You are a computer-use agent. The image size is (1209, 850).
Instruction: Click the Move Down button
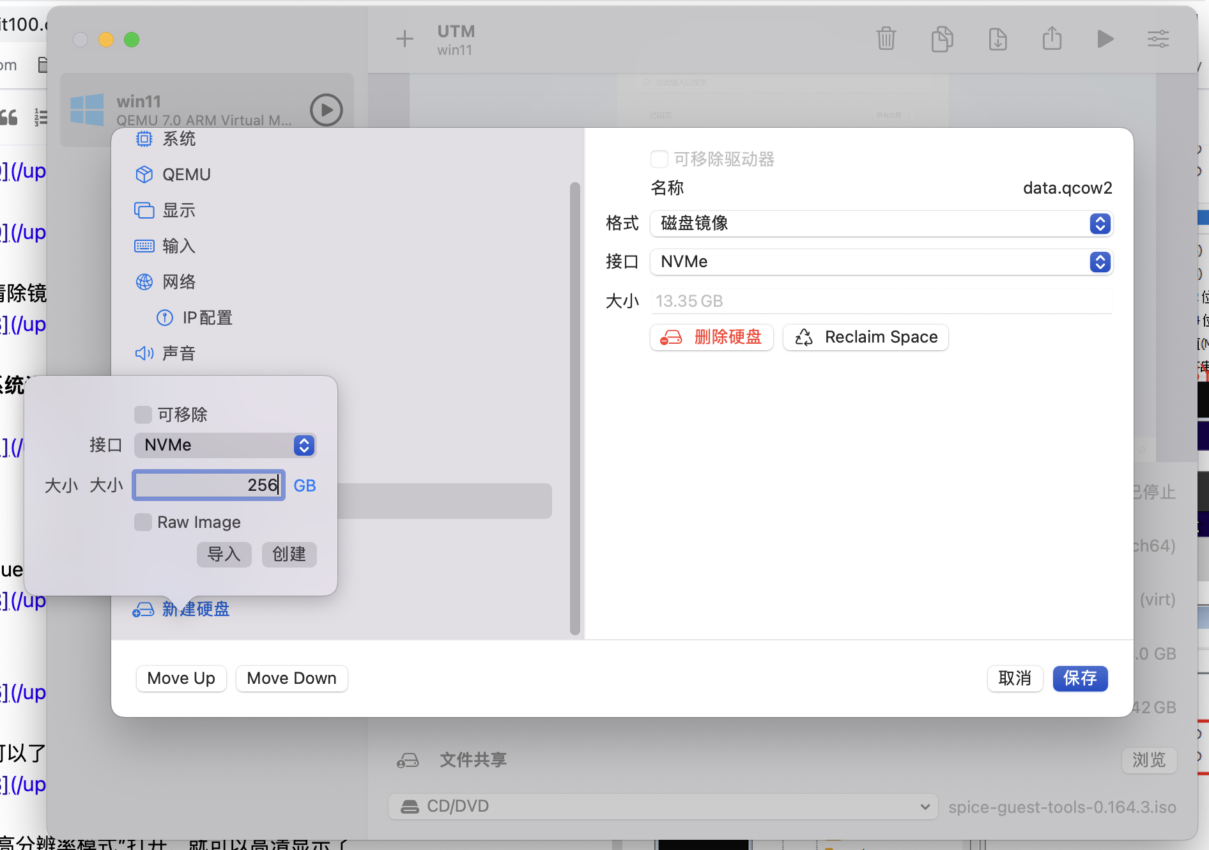(x=292, y=678)
